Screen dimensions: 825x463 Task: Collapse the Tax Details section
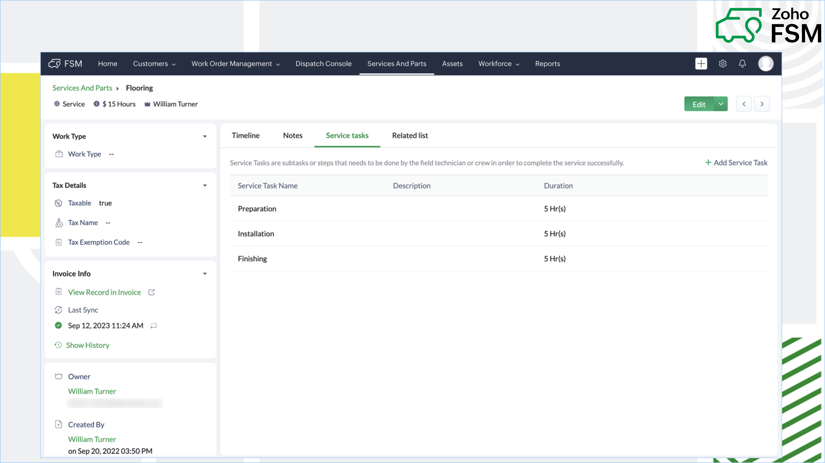tap(205, 185)
